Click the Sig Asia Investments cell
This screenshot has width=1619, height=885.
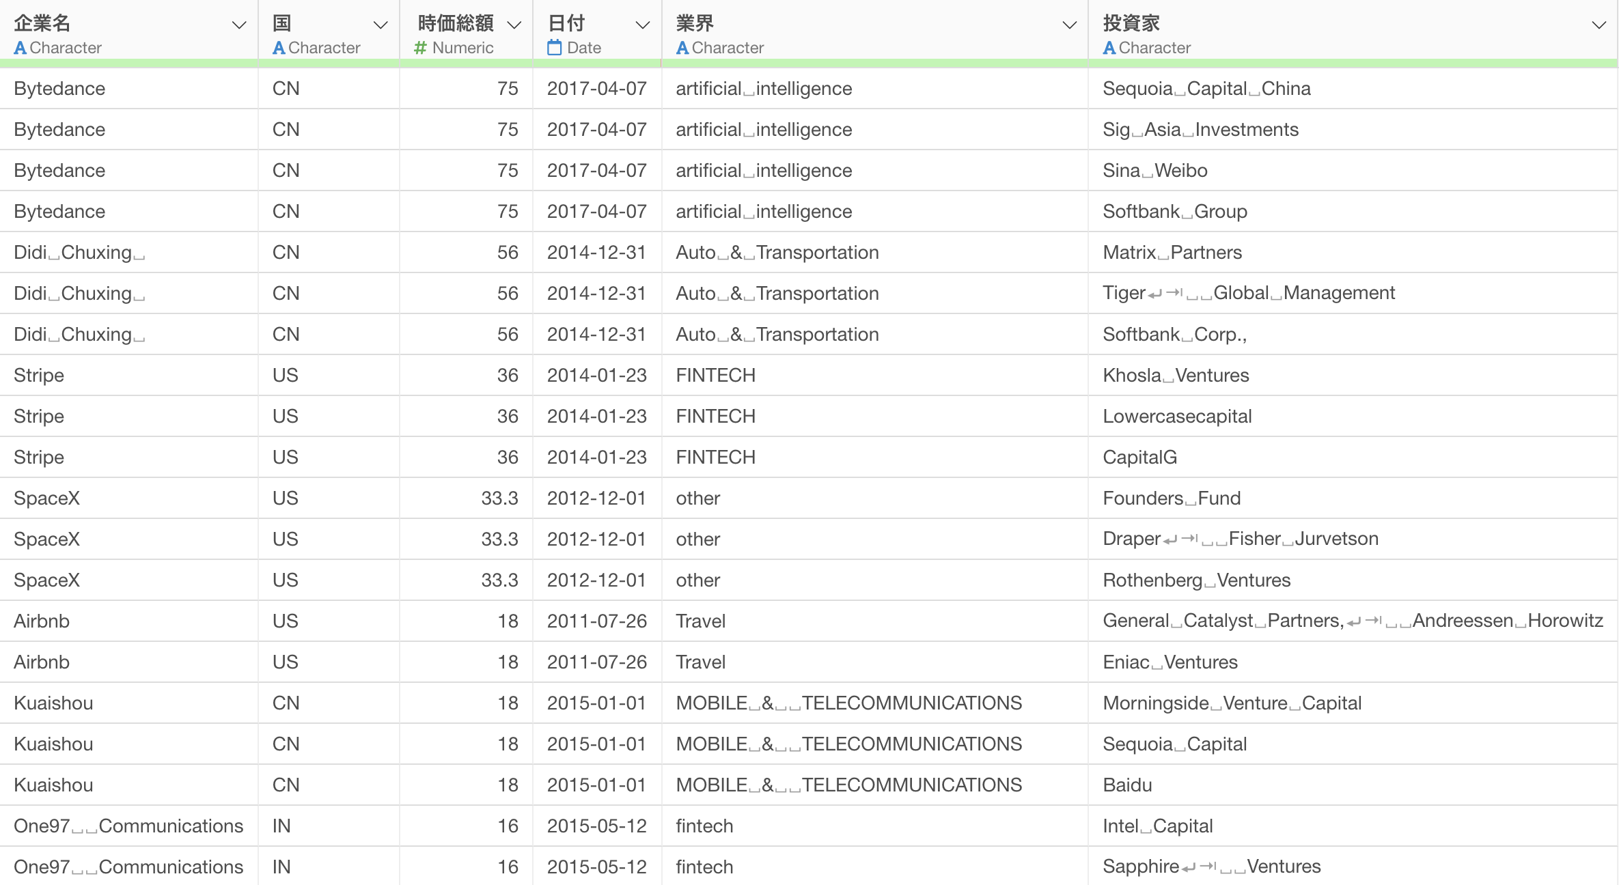tap(1353, 130)
